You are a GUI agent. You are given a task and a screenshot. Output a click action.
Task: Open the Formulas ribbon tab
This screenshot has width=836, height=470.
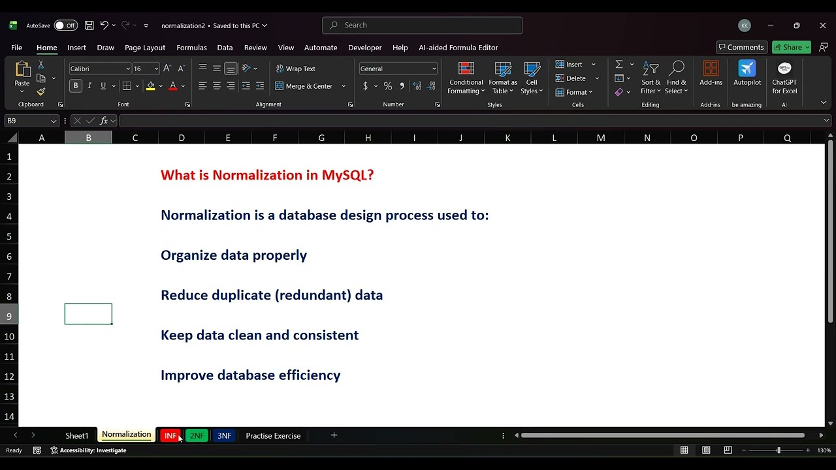191,48
